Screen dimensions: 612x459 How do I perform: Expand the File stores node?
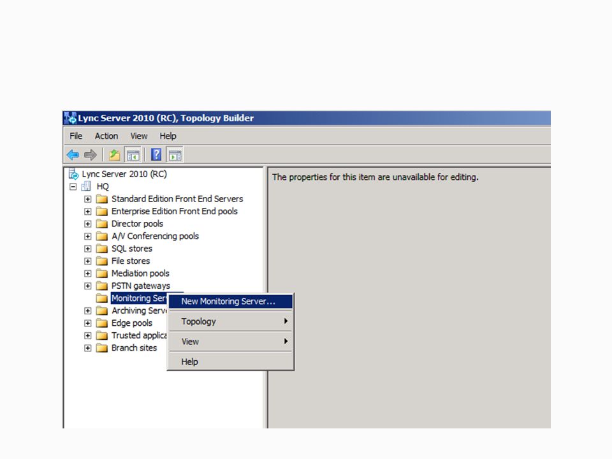point(88,261)
